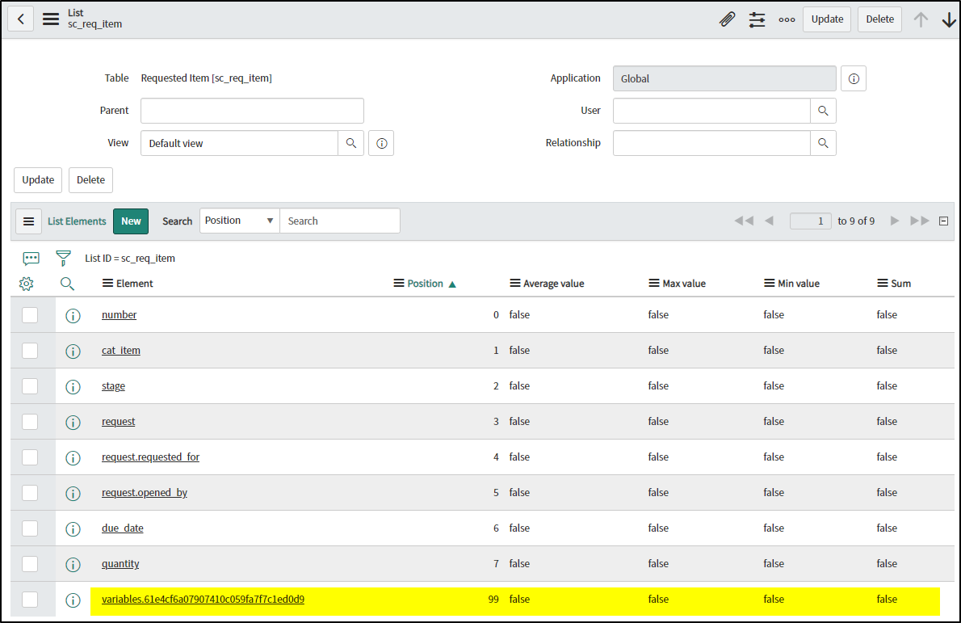
Task: Click the List Elements context menu icon
Action: 28,220
